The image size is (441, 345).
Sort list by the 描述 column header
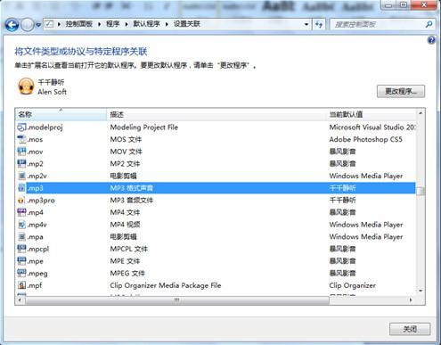point(216,114)
